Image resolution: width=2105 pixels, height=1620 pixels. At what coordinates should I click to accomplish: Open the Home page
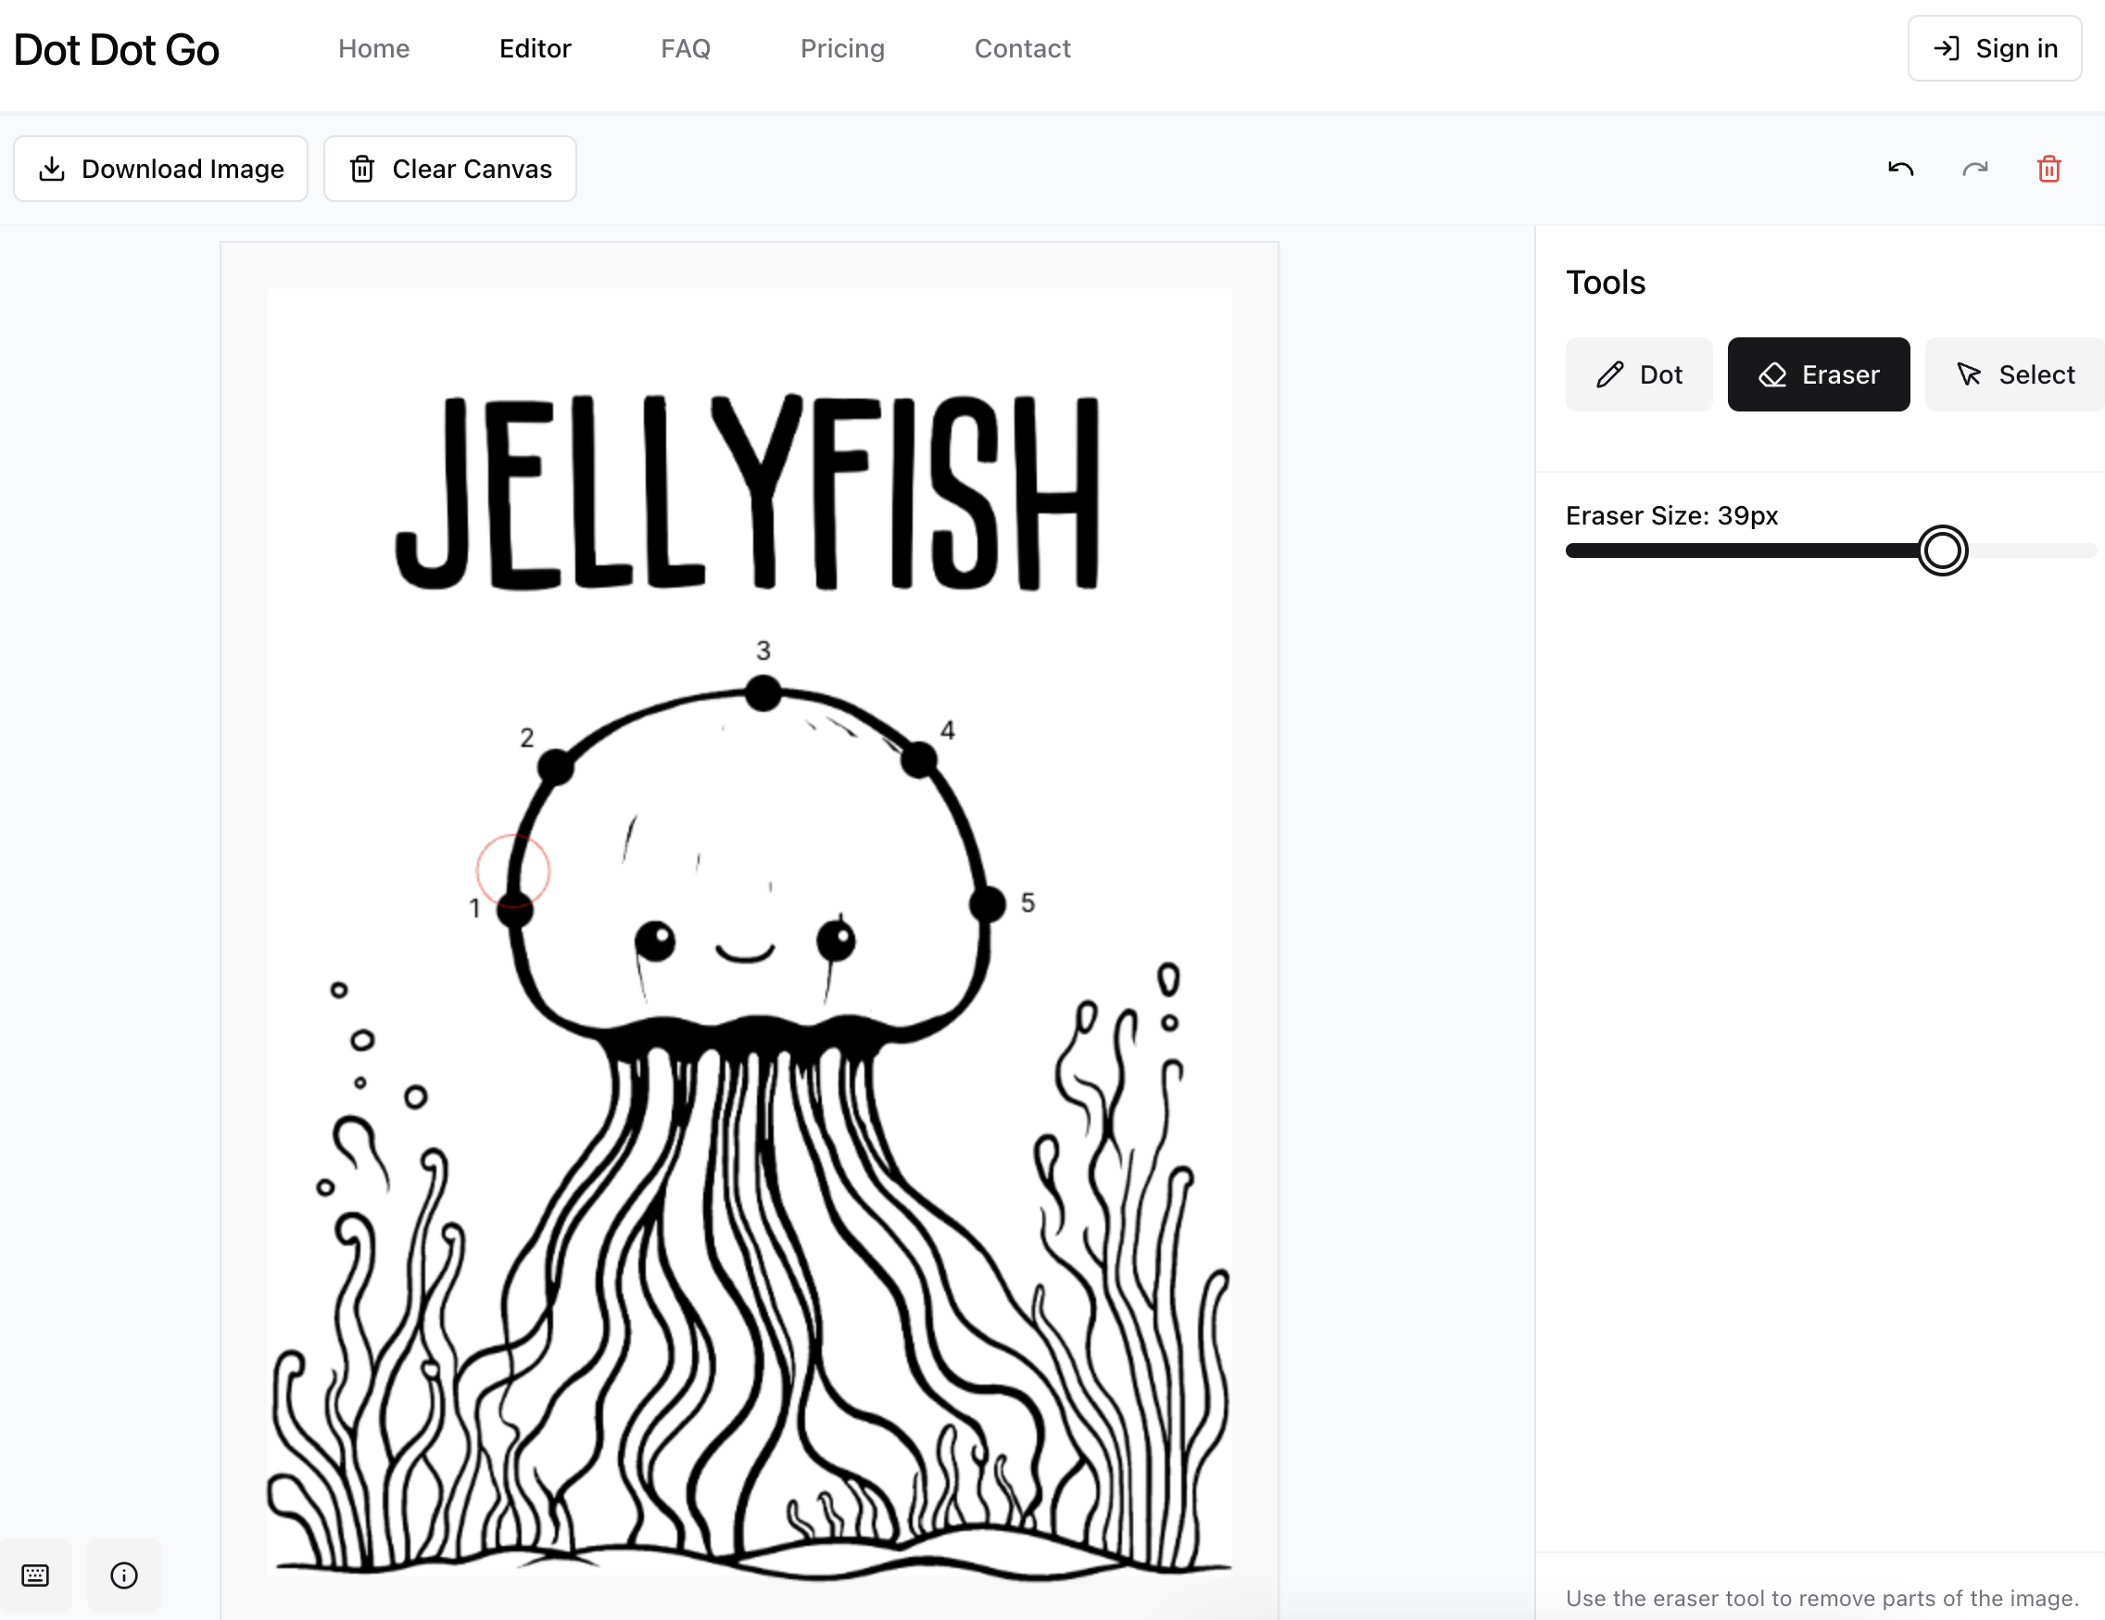coord(374,48)
